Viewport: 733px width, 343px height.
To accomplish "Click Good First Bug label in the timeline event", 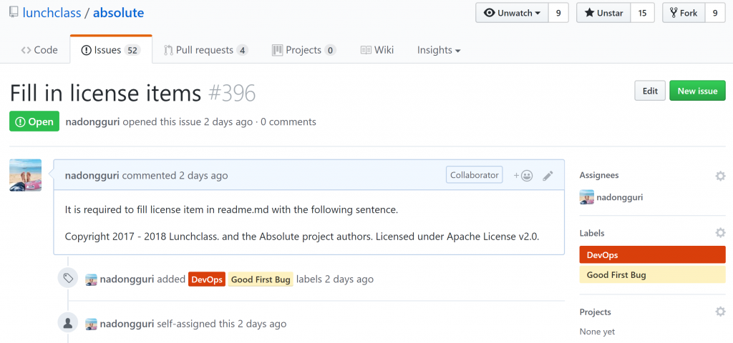I will pyautogui.click(x=261, y=279).
